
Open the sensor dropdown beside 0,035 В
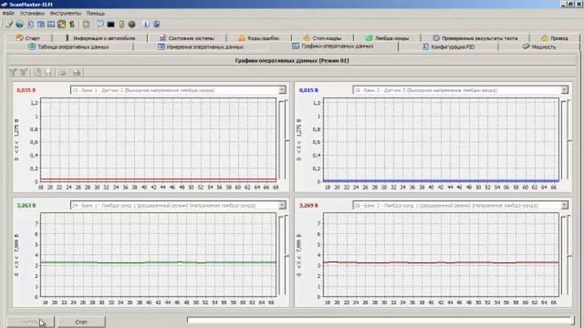pos(282,90)
